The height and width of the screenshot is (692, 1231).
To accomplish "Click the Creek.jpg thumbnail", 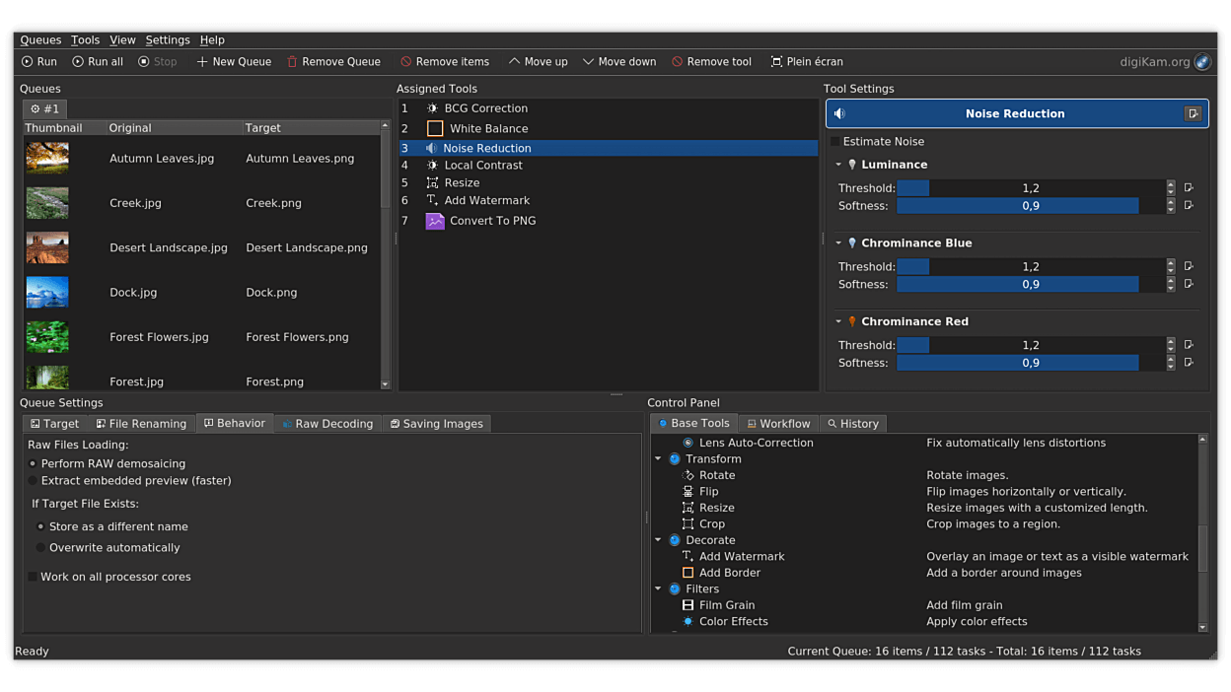I will 46,202.
